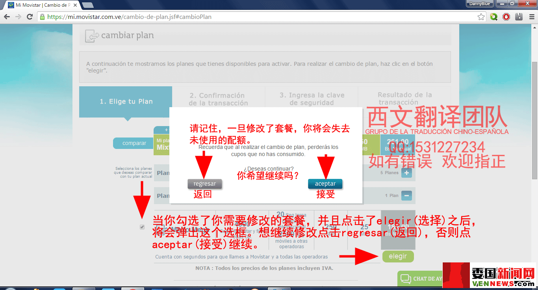Go back with the browser back arrow

coord(7,17)
